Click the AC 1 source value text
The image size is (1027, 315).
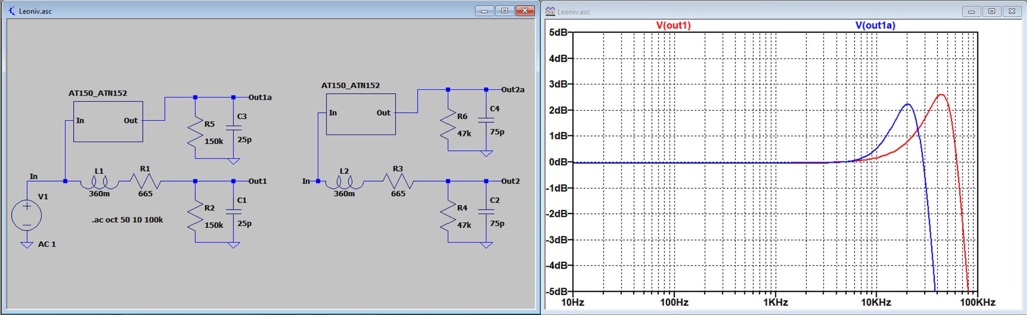[x=47, y=244]
